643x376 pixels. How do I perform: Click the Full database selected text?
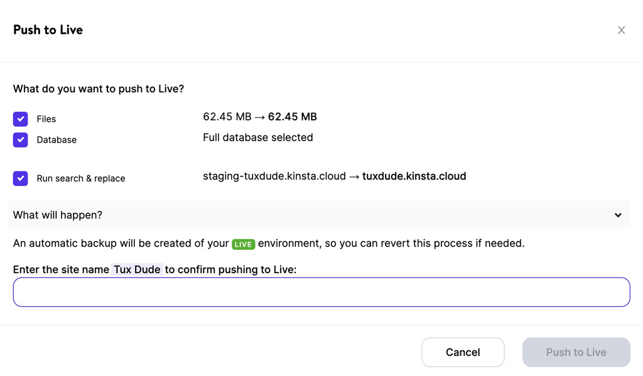coord(258,137)
